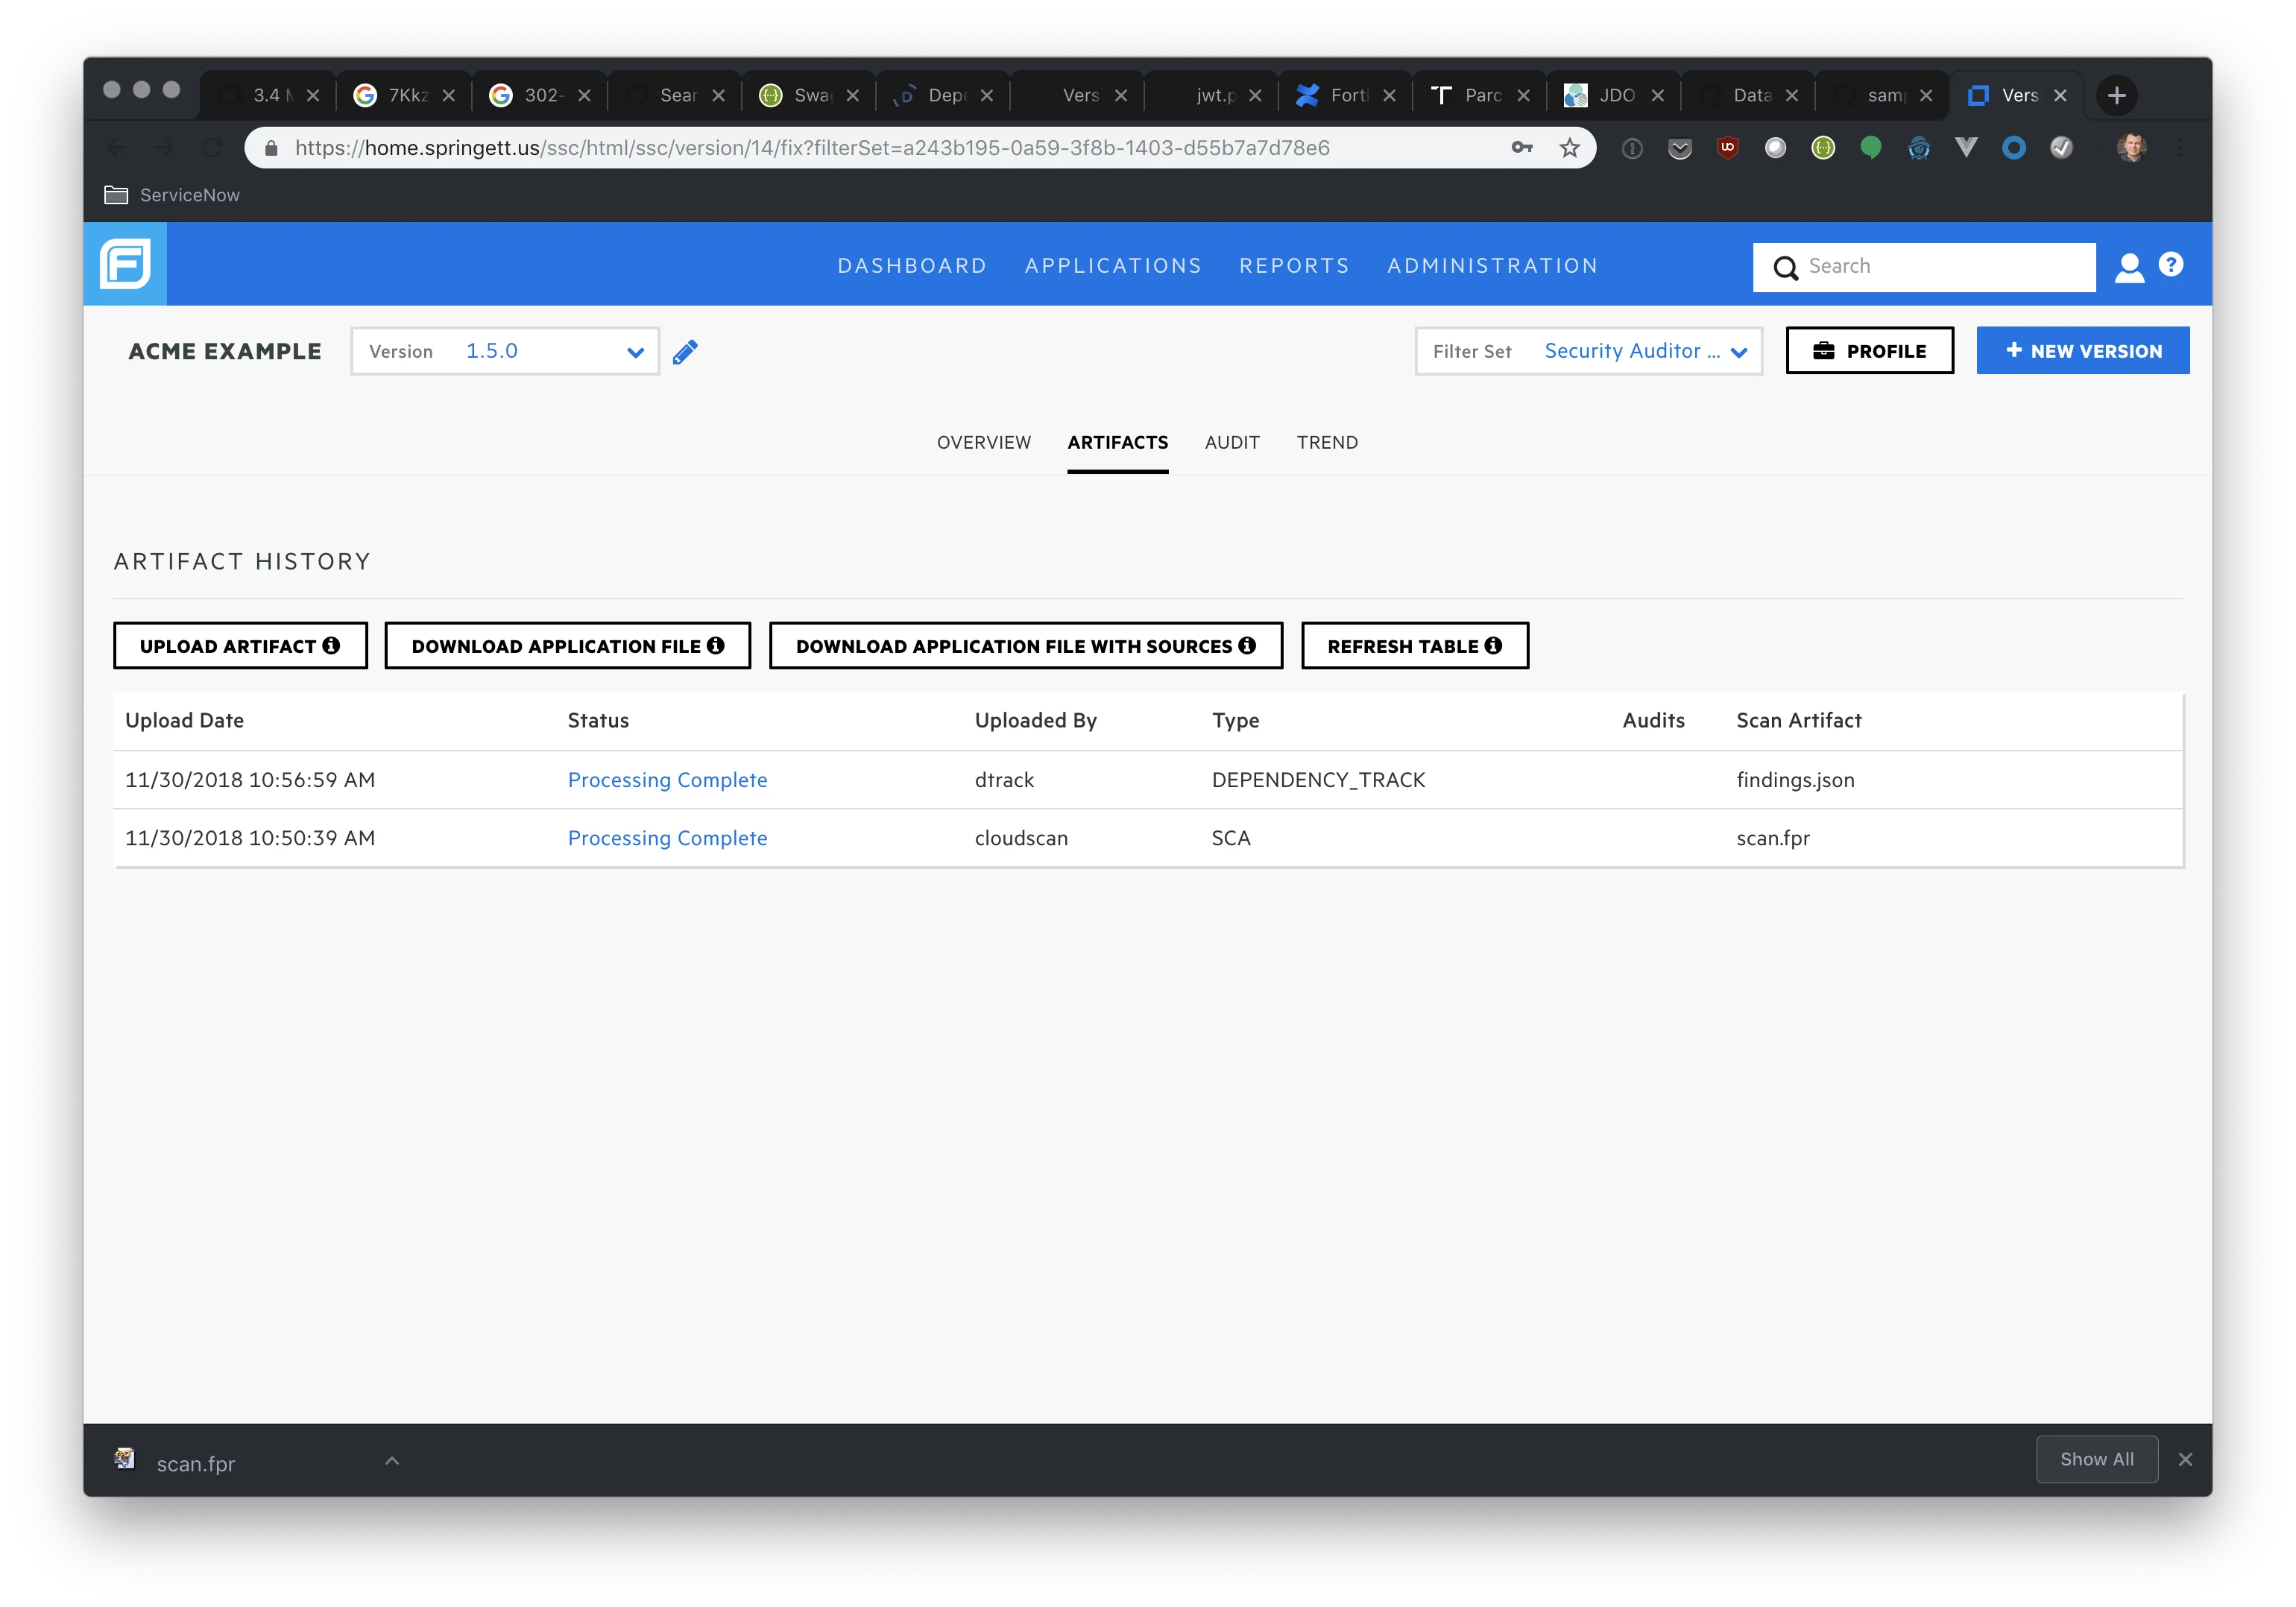Click the pencil icon to edit version
2296x1607 pixels.
coord(686,351)
